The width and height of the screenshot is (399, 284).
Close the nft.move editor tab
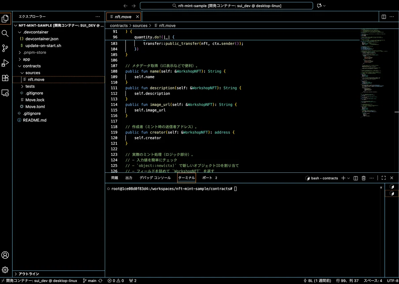tap(137, 17)
